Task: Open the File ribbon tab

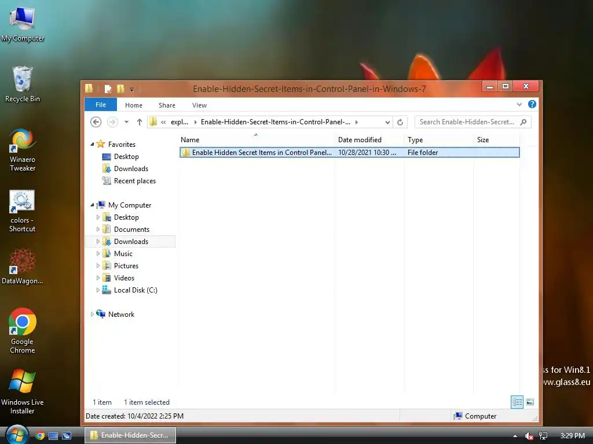Action: pyautogui.click(x=101, y=105)
